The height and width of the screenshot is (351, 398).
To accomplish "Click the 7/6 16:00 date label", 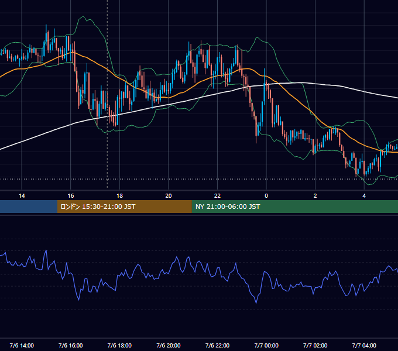I will 71,345.
